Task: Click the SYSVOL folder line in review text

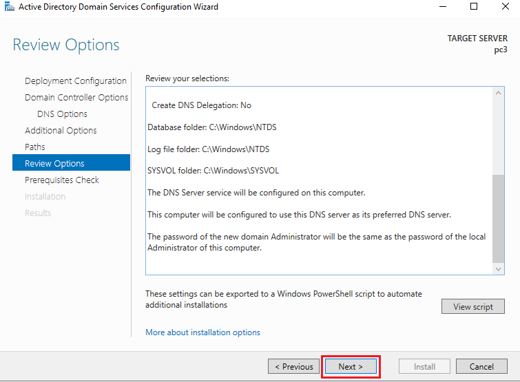Action: (x=213, y=171)
